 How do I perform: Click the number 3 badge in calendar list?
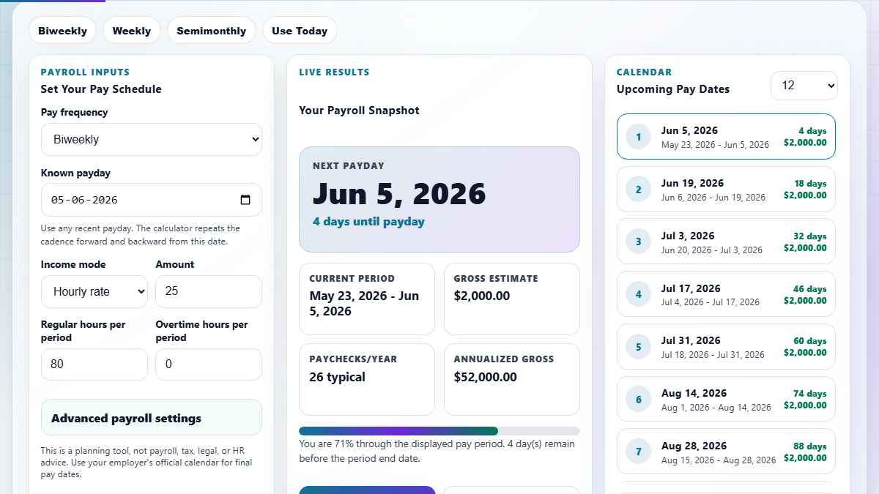(639, 242)
